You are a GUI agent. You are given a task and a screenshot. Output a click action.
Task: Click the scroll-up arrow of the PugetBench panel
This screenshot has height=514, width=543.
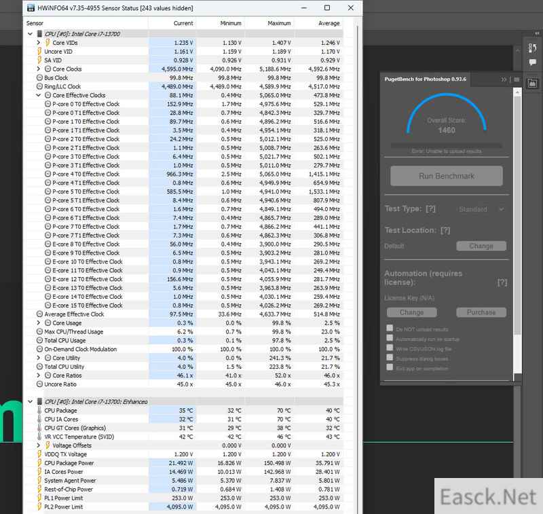coord(517,92)
